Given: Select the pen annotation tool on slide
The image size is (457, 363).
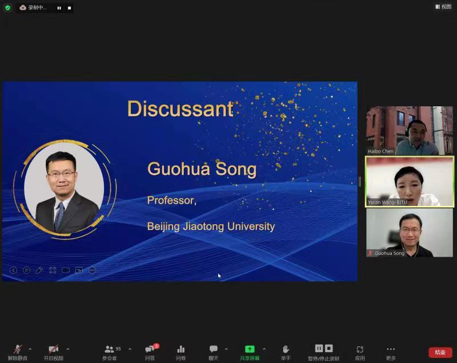Looking at the screenshot, I should click(x=39, y=270).
